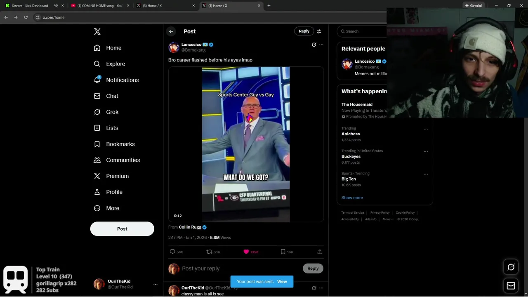Image resolution: width=528 pixels, height=297 pixels.
Task: Open Privacy Policy link
Action: pos(380,213)
